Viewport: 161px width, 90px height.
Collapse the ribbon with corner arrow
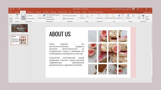pyautogui.click(x=151, y=21)
